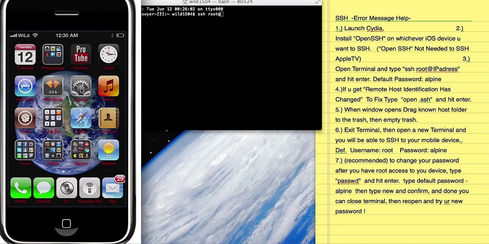Click "Def. Username: root" in the note
489x244 pixels.
tap(364, 150)
